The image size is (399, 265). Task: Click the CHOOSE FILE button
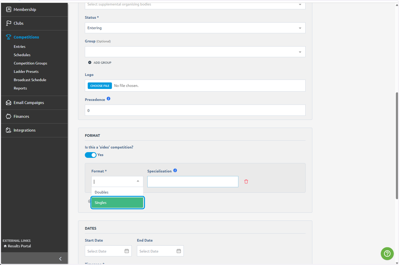100,86
